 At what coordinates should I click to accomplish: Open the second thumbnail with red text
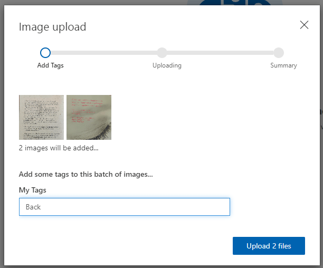click(89, 117)
